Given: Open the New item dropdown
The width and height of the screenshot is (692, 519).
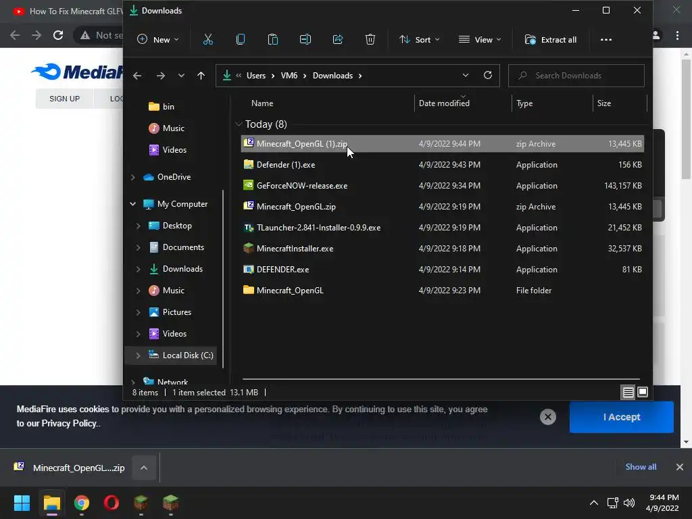Looking at the screenshot, I should pyautogui.click(x=158, y=40).
